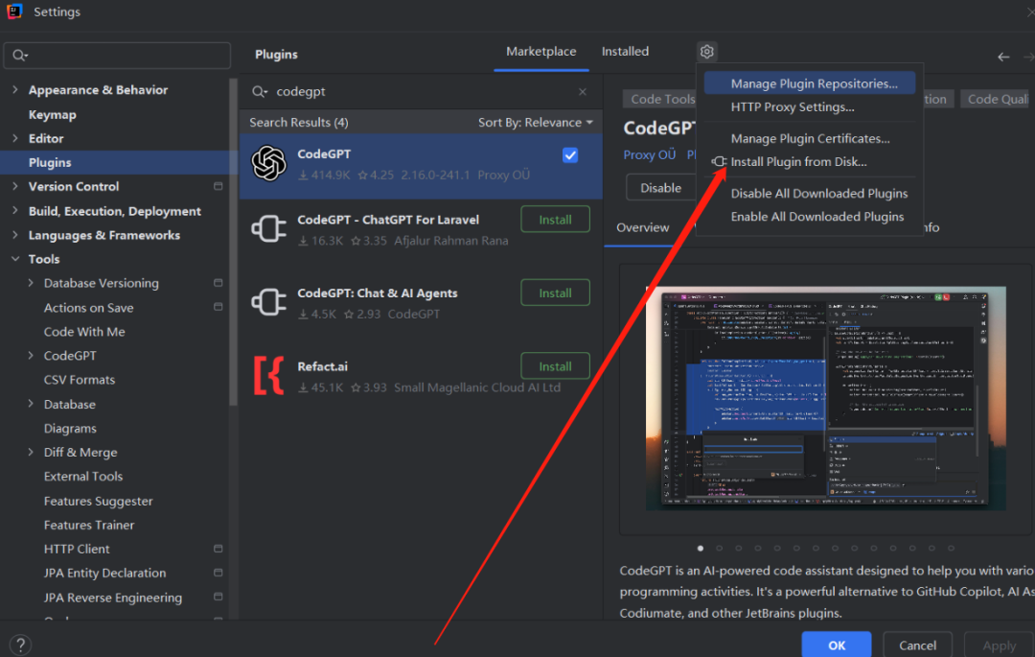
Task: Uncheck the CodeGPT plugin enabled checkbox
Action: tap(570, 155)
